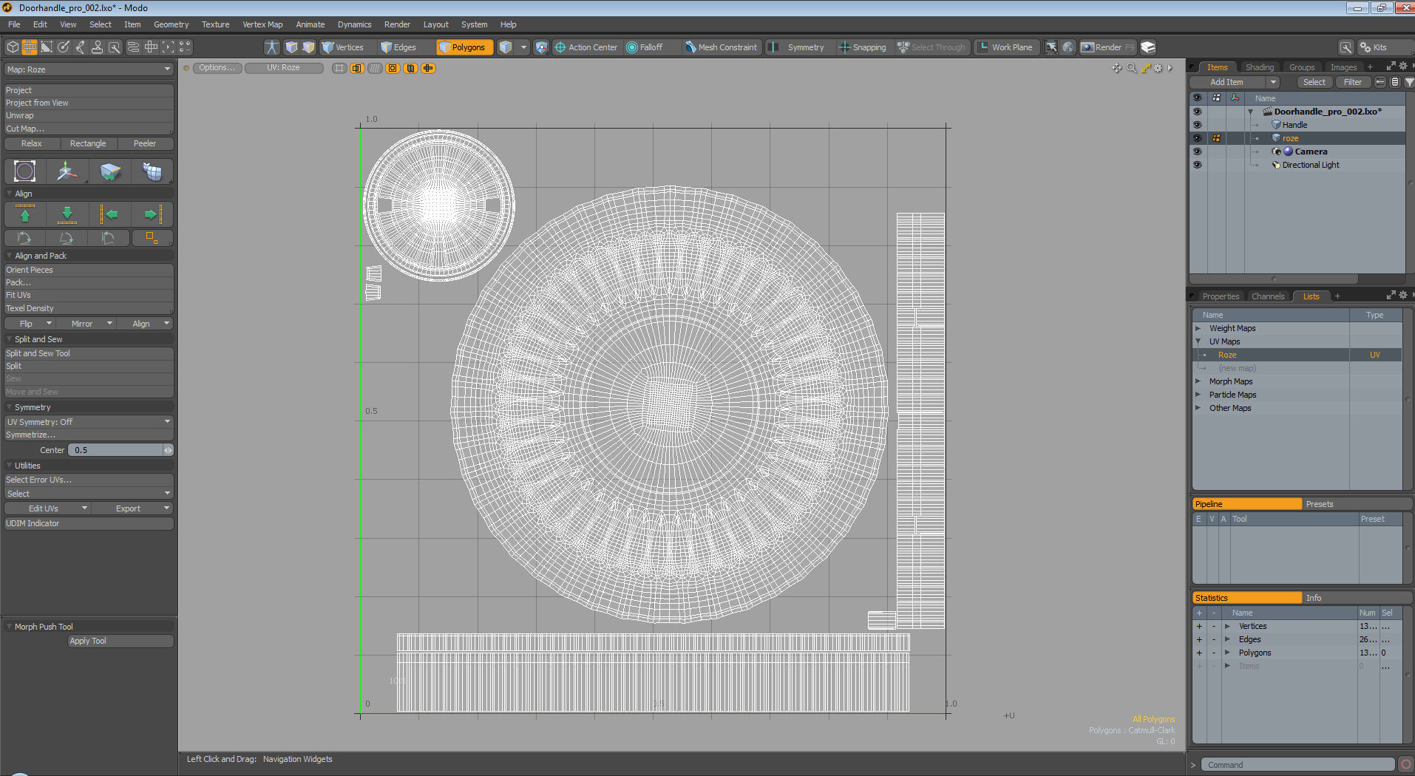Click the Mesh Constraint toolbar icon
1415x776 pixels.
pyautogui.click(x=721, y=47)
